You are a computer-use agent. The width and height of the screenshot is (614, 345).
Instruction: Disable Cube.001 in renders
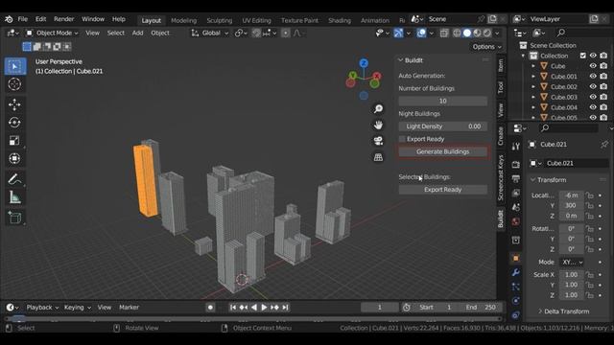tap(603, 77)
